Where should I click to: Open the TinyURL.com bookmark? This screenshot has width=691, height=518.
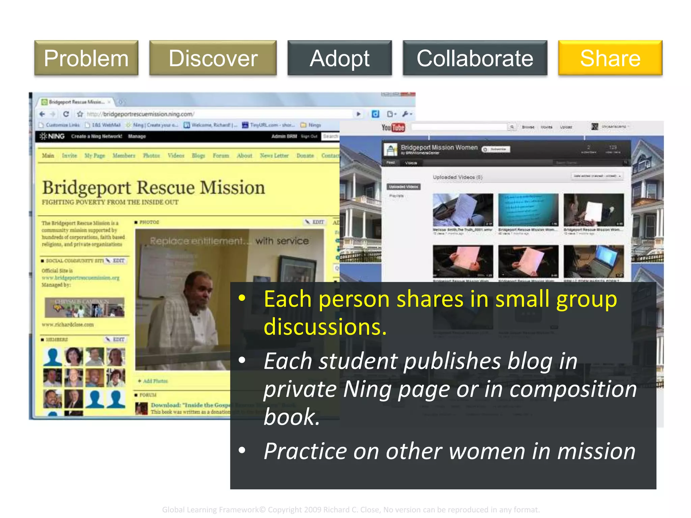(x=269, y=125)
